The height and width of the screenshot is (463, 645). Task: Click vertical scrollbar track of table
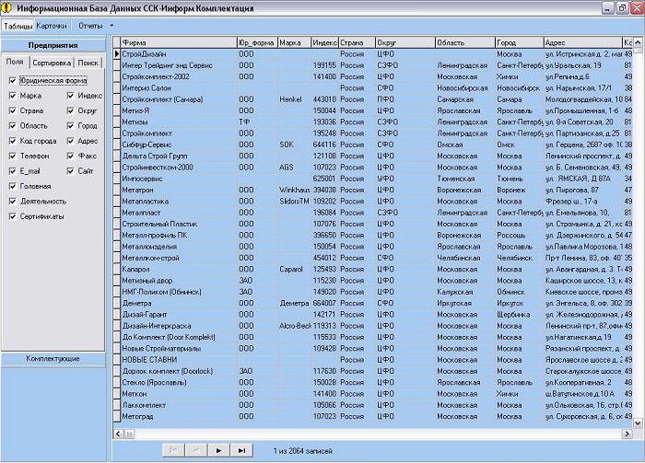pyautogui.click(x=638, y=234)
